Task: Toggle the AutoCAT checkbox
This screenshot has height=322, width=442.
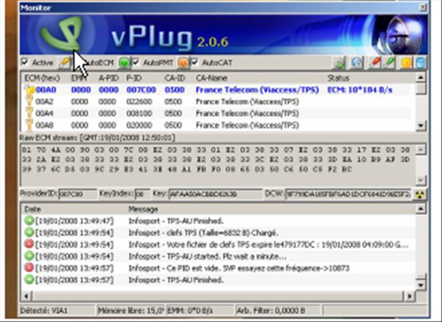Action: (x=194, y=62)
